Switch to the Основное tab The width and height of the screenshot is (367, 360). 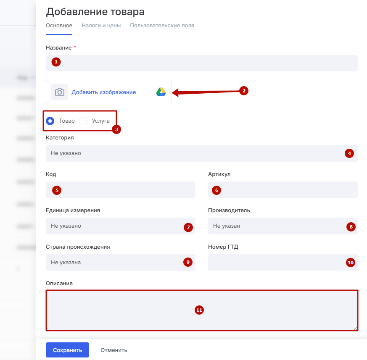coord(59,25)
